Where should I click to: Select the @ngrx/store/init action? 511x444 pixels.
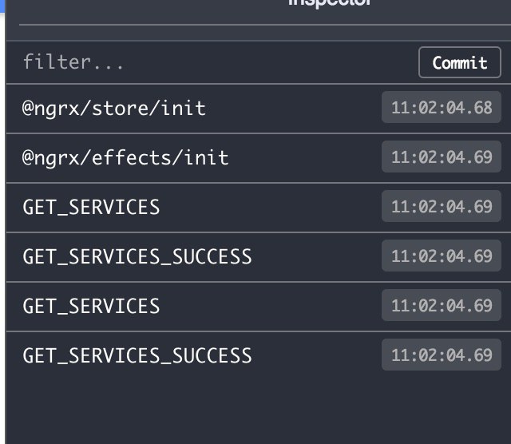(x=259, y=109)
